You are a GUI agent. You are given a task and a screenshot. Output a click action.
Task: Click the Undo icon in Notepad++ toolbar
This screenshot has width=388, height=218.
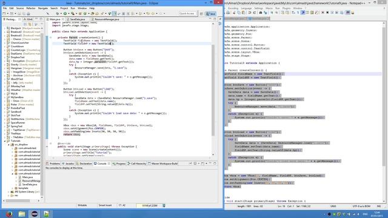[x=250, y=13]
